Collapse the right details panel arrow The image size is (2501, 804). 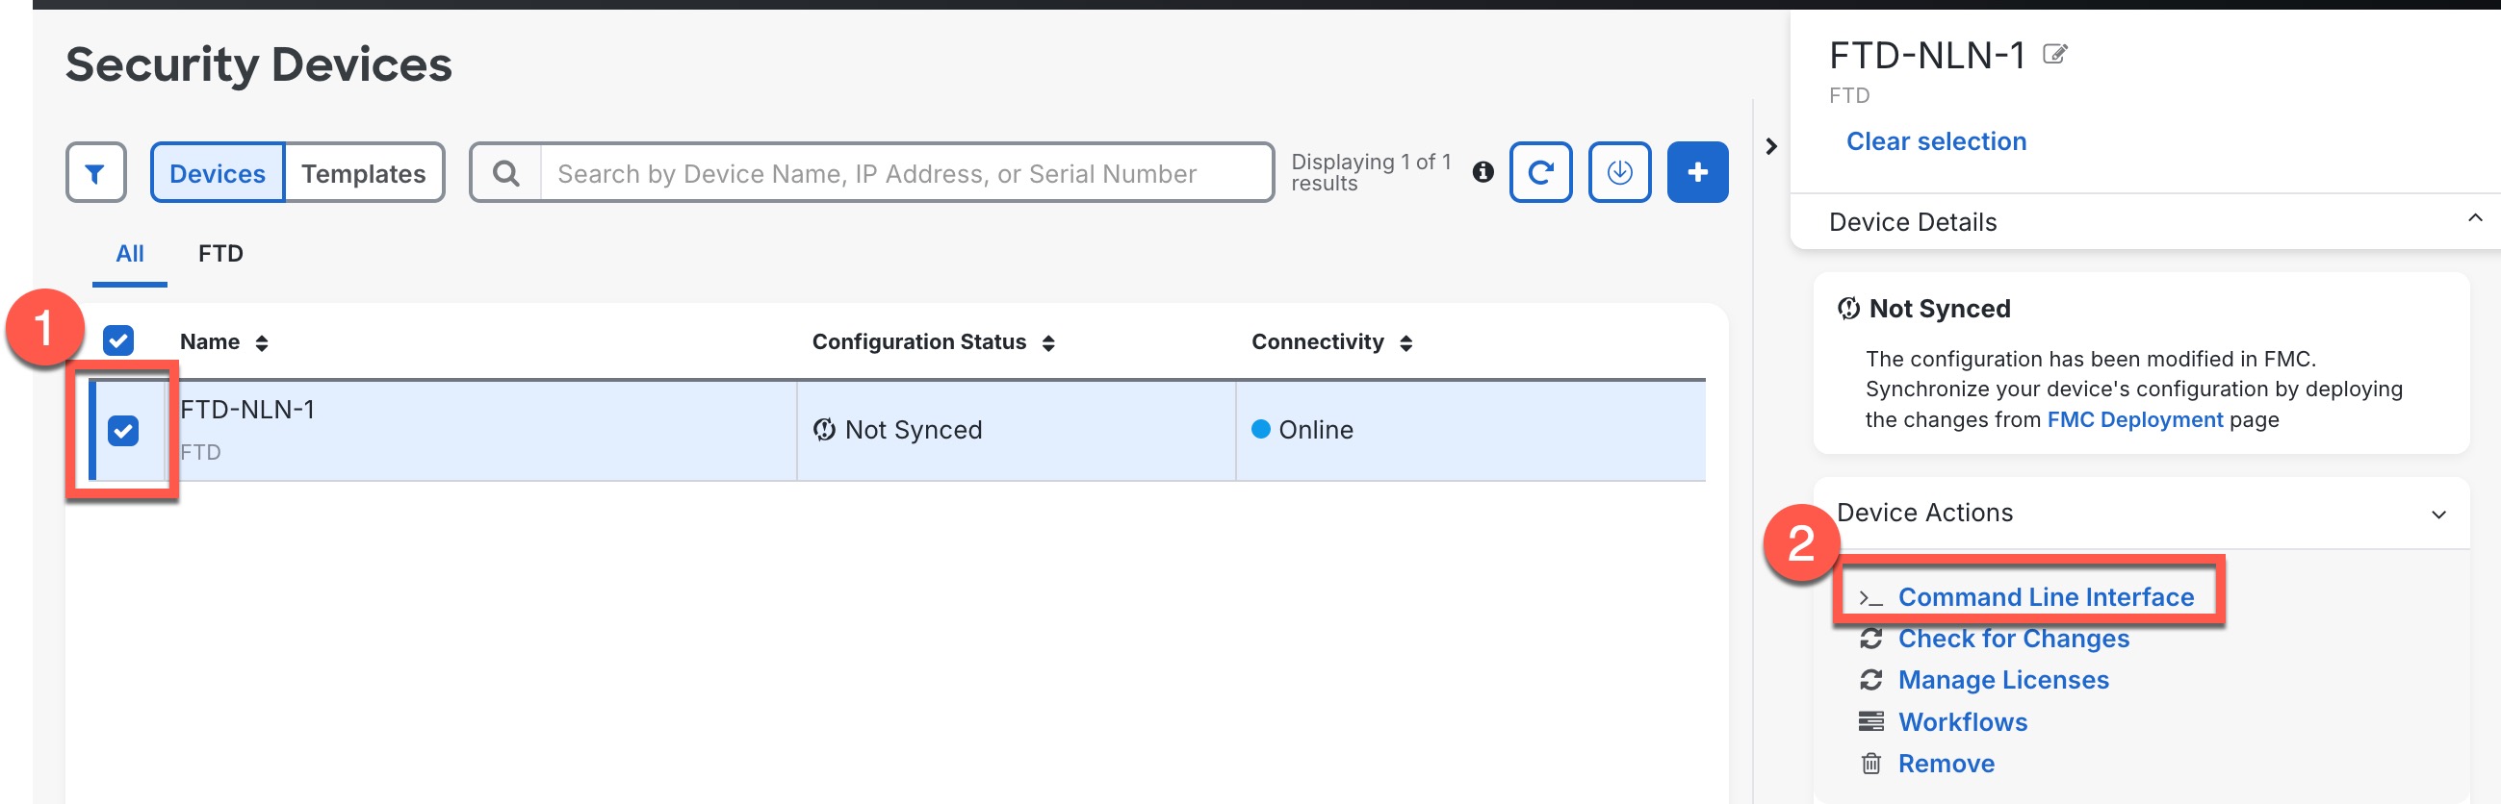point(1771,146)
